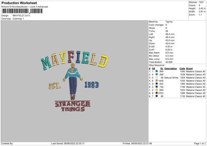Click the Stop Sequence heading

pos(157,65)
